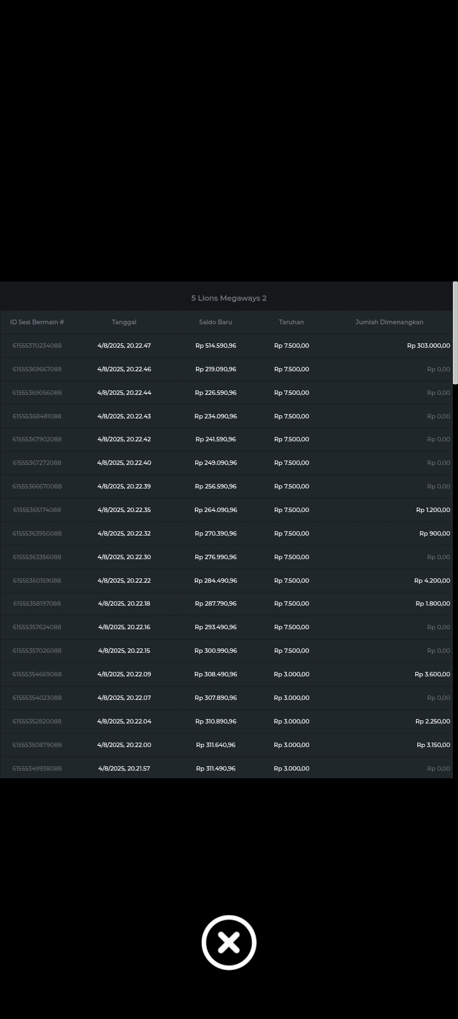Open session ID 61555349938088
Image resolution: width=458 pixels, height=1019 pixels.
(37, 769)
